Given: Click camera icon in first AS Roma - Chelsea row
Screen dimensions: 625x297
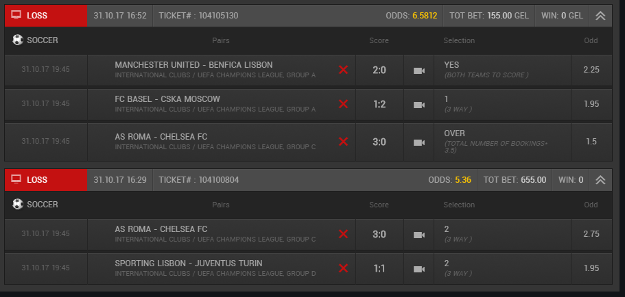Looking at the screenshot, I should [418, 142].
